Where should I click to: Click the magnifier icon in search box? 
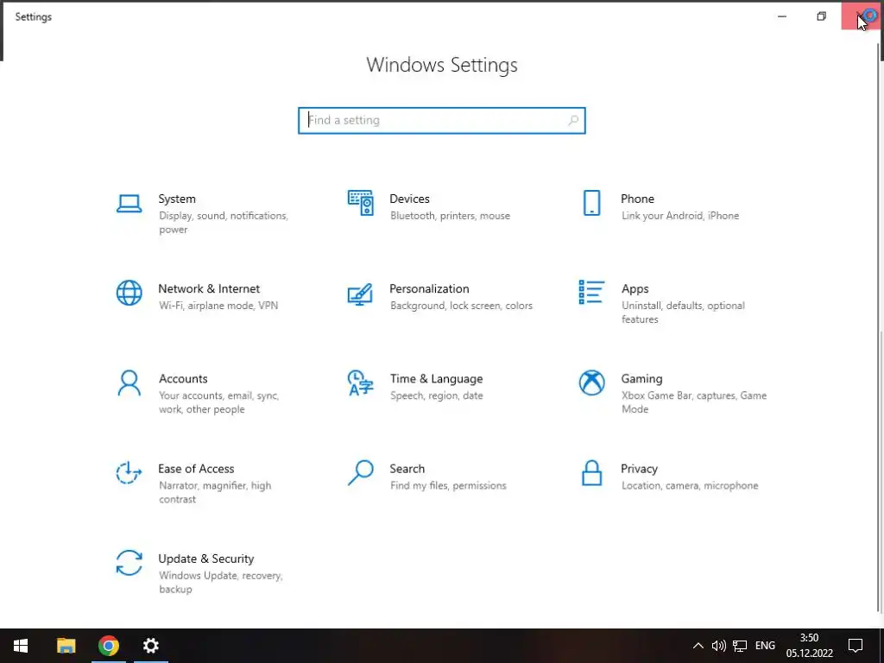pos(573,120)
